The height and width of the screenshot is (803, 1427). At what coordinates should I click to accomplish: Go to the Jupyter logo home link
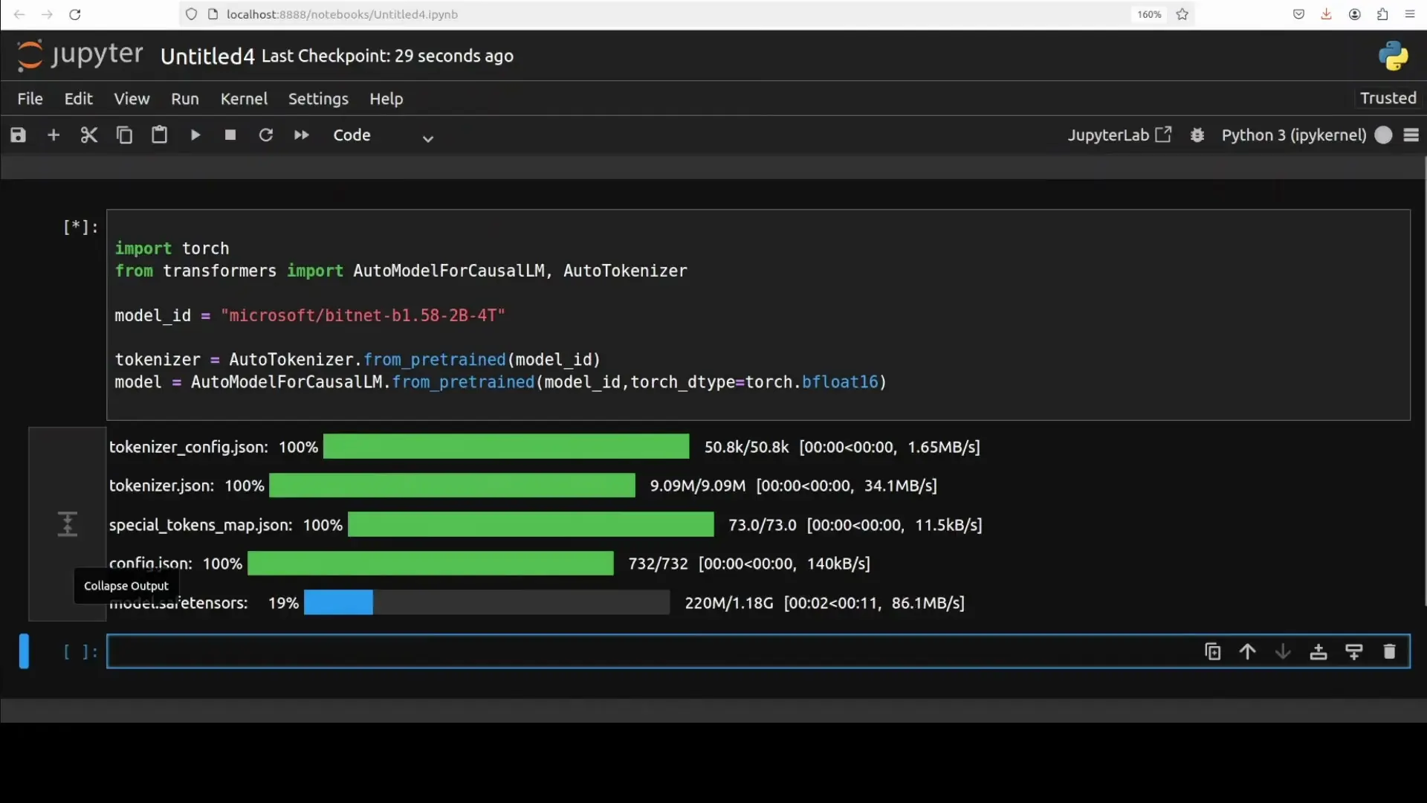click(80, 56)
